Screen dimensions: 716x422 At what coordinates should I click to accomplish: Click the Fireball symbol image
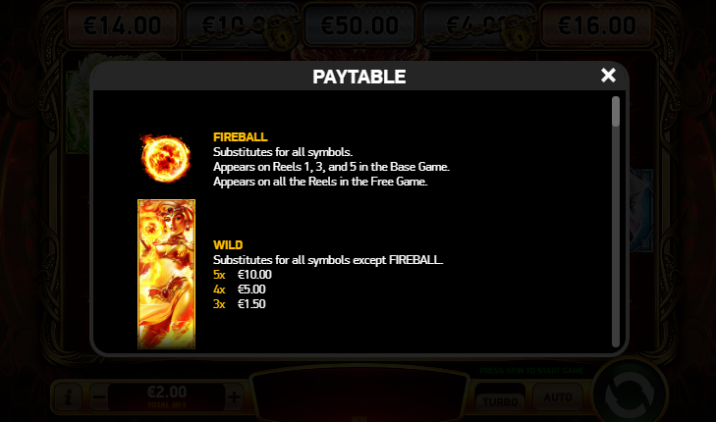pos(165,158)
